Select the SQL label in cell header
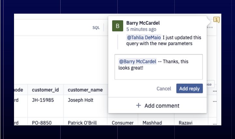 tap(96, 28)
